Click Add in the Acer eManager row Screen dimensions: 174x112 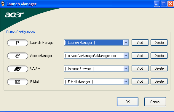pos(140,56)
